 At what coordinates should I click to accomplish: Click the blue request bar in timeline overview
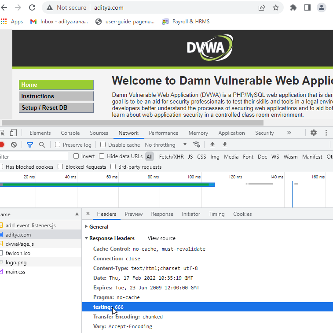coord(107,185)
